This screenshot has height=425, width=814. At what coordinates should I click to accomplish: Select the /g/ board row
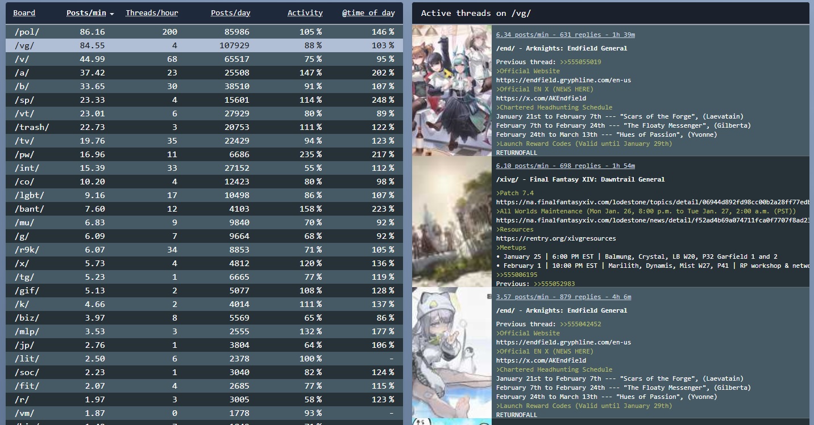pyautogui.click(x=204, y=236)
